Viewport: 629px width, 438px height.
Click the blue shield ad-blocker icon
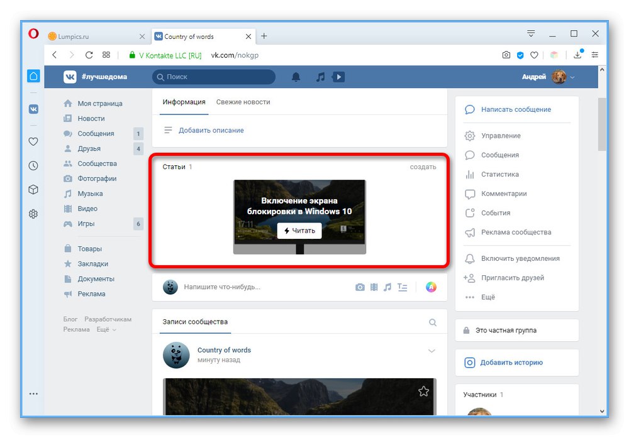pyautogui.click(x=520, y=55)
